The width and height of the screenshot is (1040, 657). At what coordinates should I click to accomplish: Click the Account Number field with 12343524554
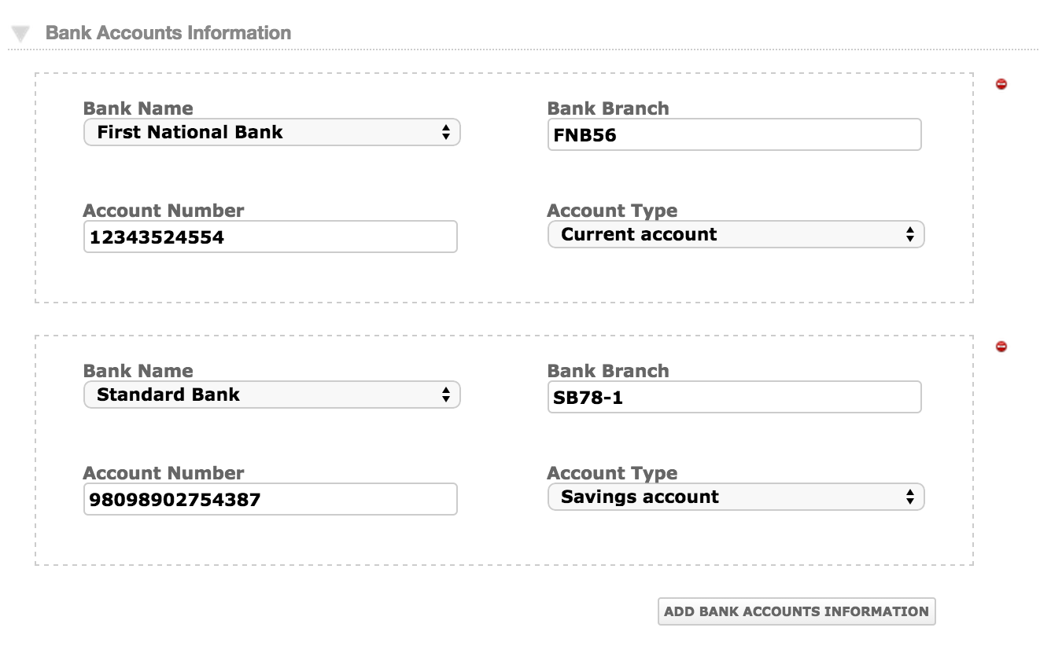click(271, 237)
